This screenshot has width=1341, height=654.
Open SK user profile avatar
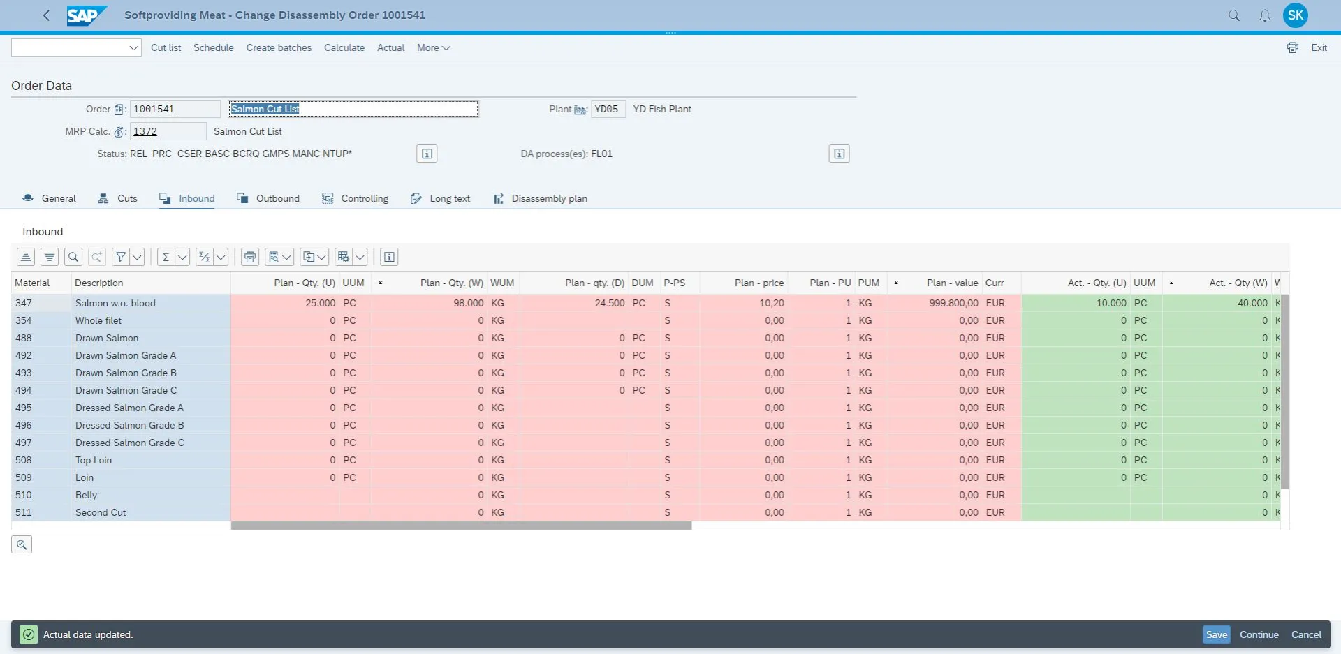point(1296,15)
